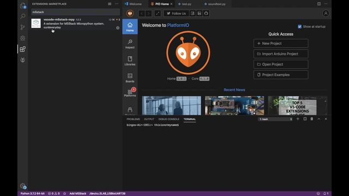Open the PIO account user icon
Screen dimensions: 349x196
click(x=326, y=13)
